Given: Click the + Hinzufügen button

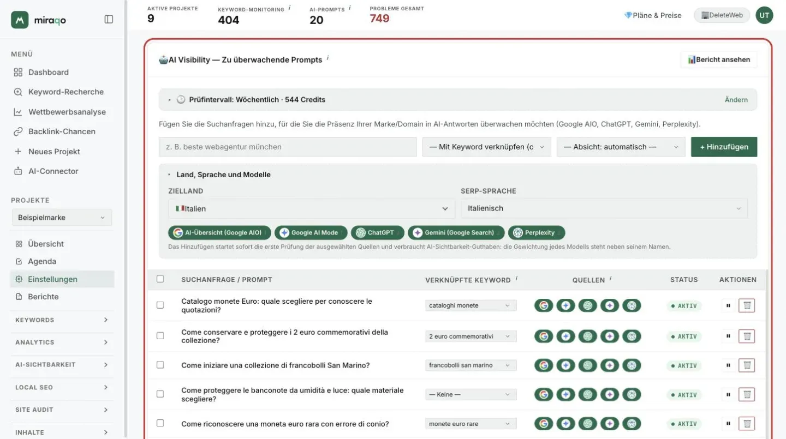Looking at the screenshot, I should (x=724, y=147).
